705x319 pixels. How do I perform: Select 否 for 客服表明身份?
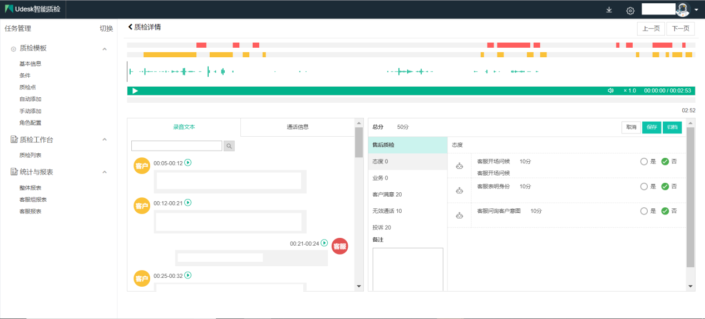(x=665, y=187)
